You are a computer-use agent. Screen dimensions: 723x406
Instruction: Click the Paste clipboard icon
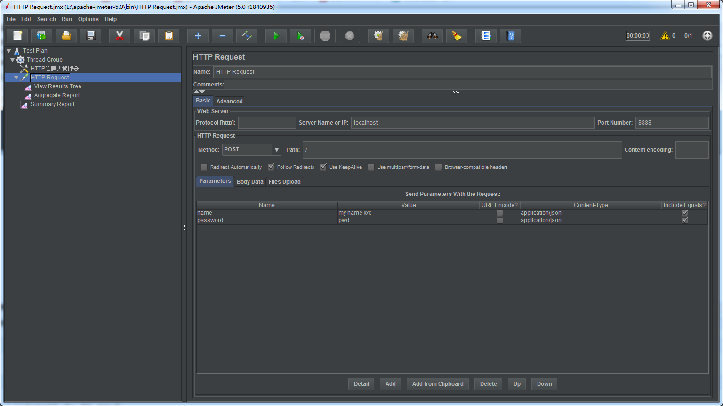[x=169, y=36]
